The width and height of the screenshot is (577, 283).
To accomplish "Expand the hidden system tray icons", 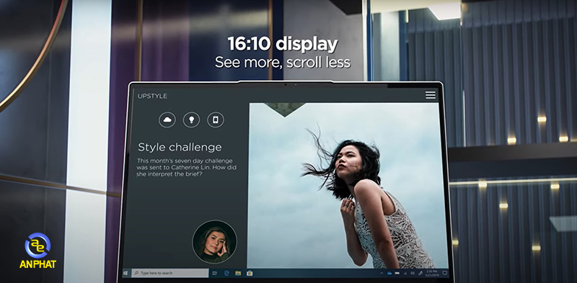I will (382, 274).
